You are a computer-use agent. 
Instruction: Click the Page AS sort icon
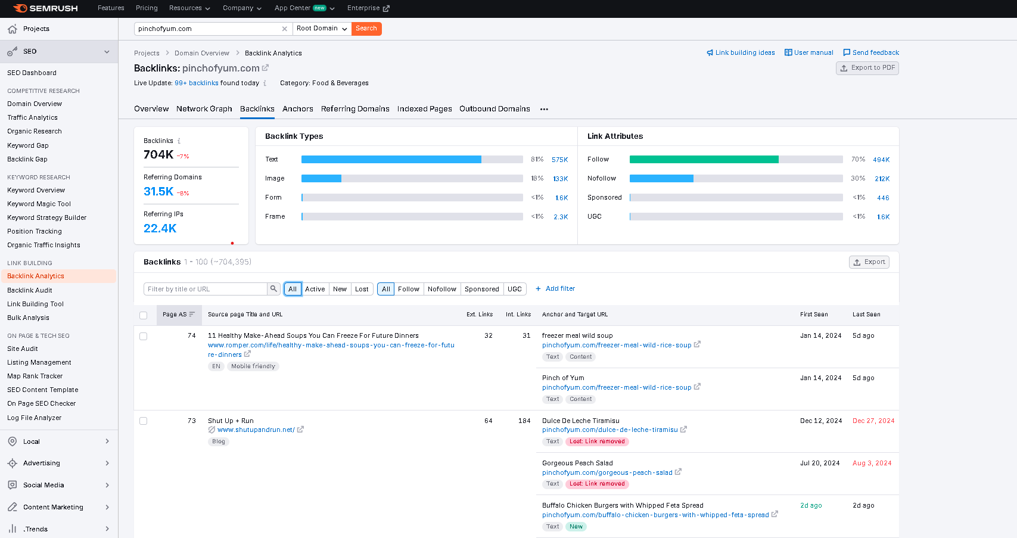pyautogui.click(x=192, y=314)
